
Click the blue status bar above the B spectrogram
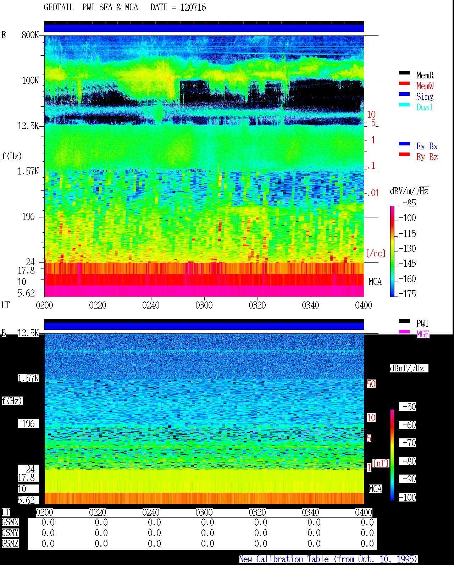(x=204, y=325)
